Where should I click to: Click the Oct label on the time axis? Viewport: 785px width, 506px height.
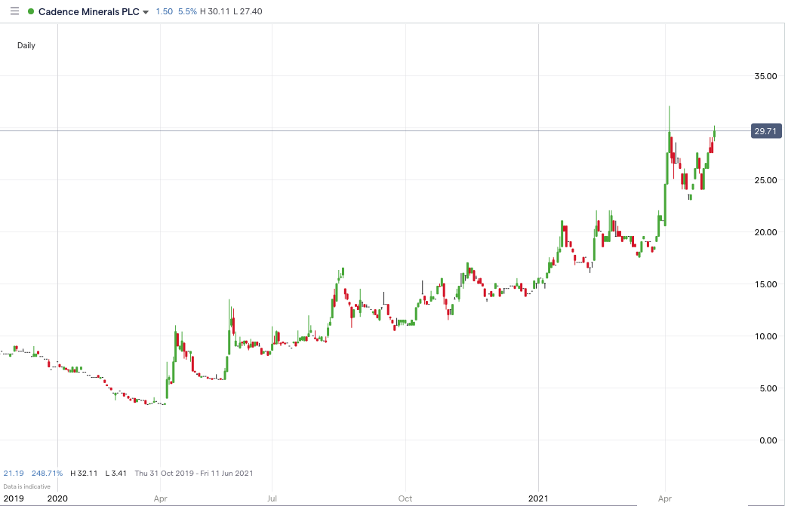pos(405,498)
